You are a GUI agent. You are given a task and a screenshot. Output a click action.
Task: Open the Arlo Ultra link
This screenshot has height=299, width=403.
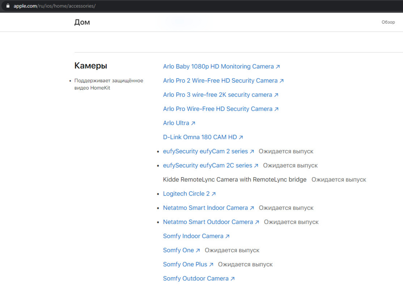[179, 123]
